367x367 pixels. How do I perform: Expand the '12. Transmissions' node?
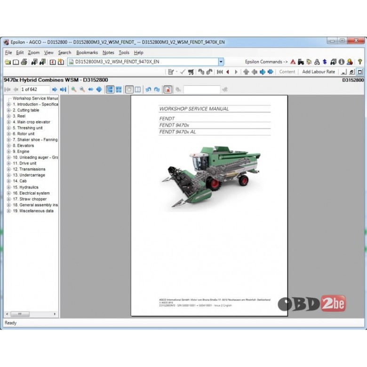[8, 169]
